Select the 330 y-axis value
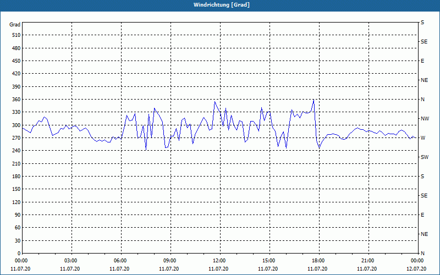Image resolution: width=440 pixels, height=275 pixels. 16,112
